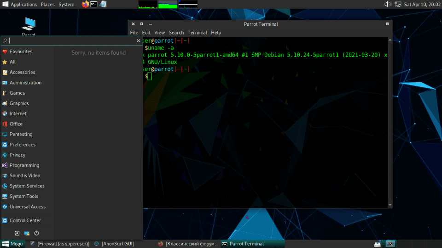Image resolution: width=442 pixels, height=248 pixels.
Task: Open the Administration category
Action: 27,83
